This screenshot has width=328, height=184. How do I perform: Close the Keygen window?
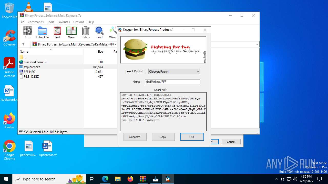[x=205, y=30]
